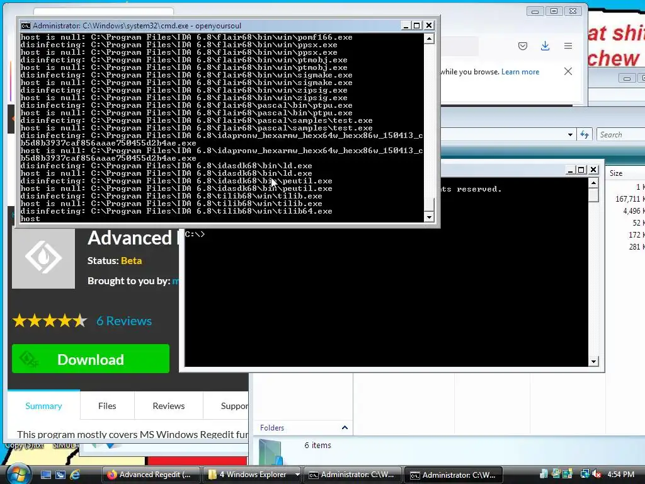Click tilib64.exe disinfecting line

(176, 211)
